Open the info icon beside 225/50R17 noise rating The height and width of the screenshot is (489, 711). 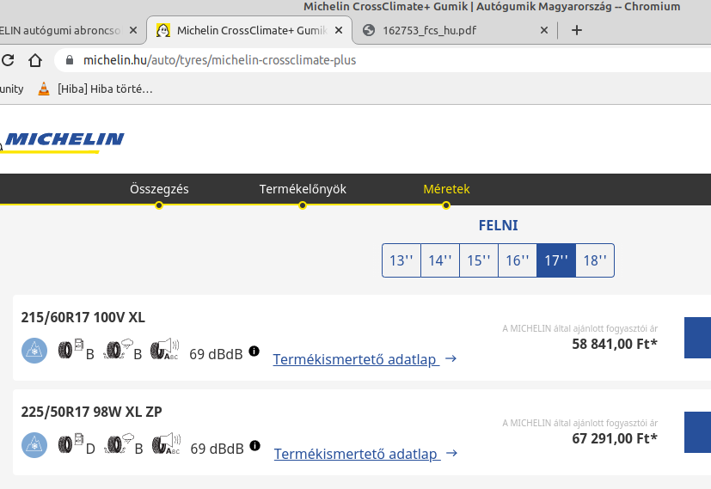click(254, 446)
